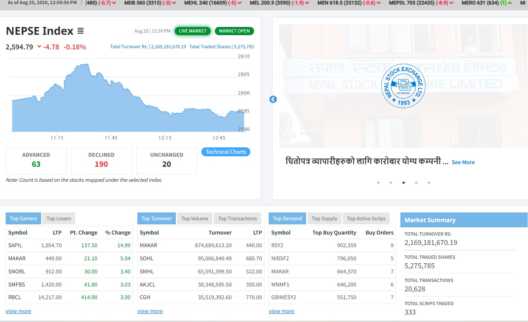Image resolution: width=528 pixels, height=322 pixels.
Task: Click the Pt. Change column header
Action: point(83,233)
